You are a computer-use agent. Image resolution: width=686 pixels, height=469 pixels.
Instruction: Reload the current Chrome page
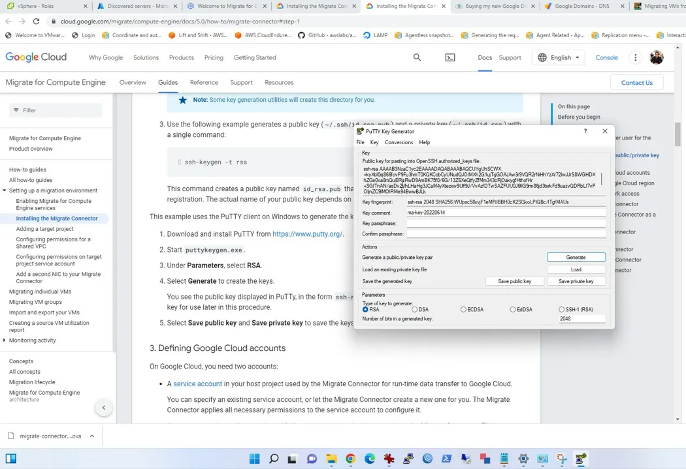click(x=37, y=21)
